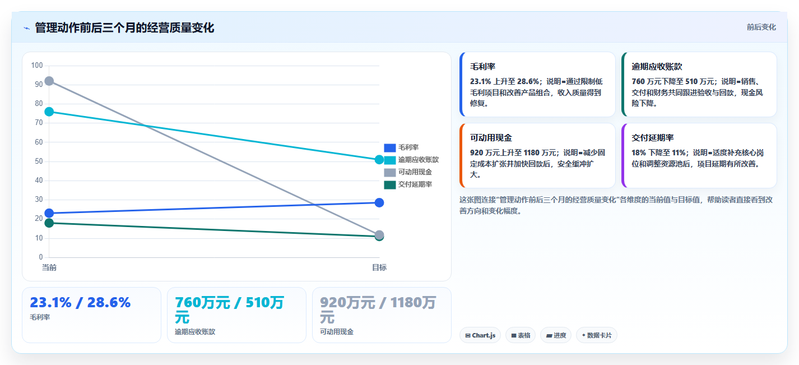Select the 毛利率 data point at 目标
799x365 pixels.
point(379,202)
